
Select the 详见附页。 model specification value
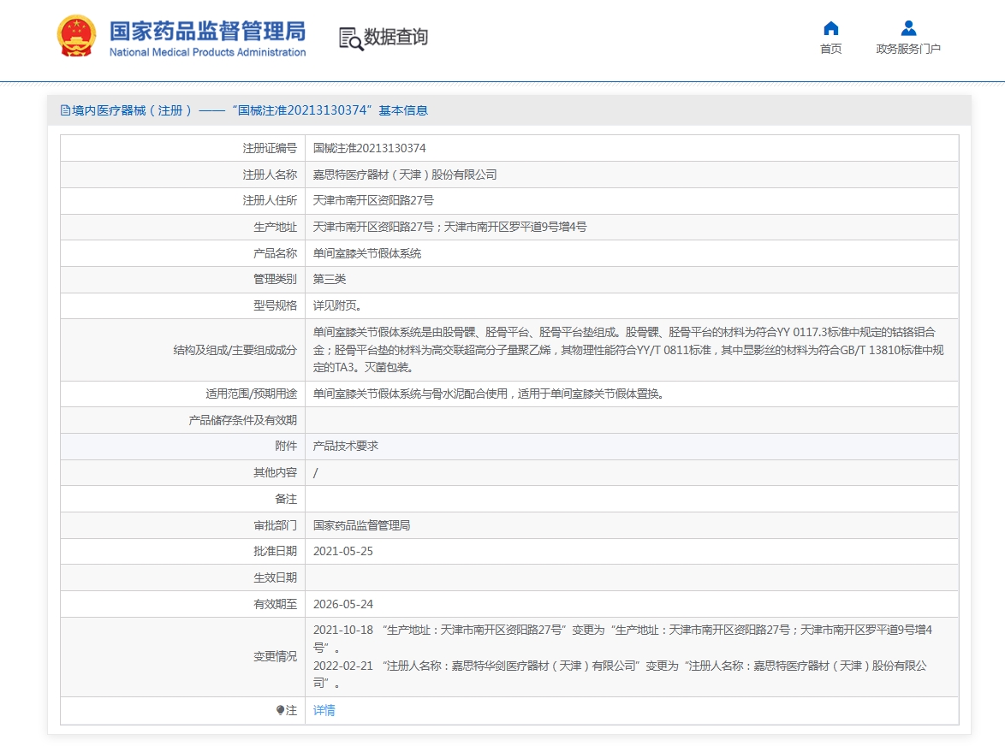point(337,305)
